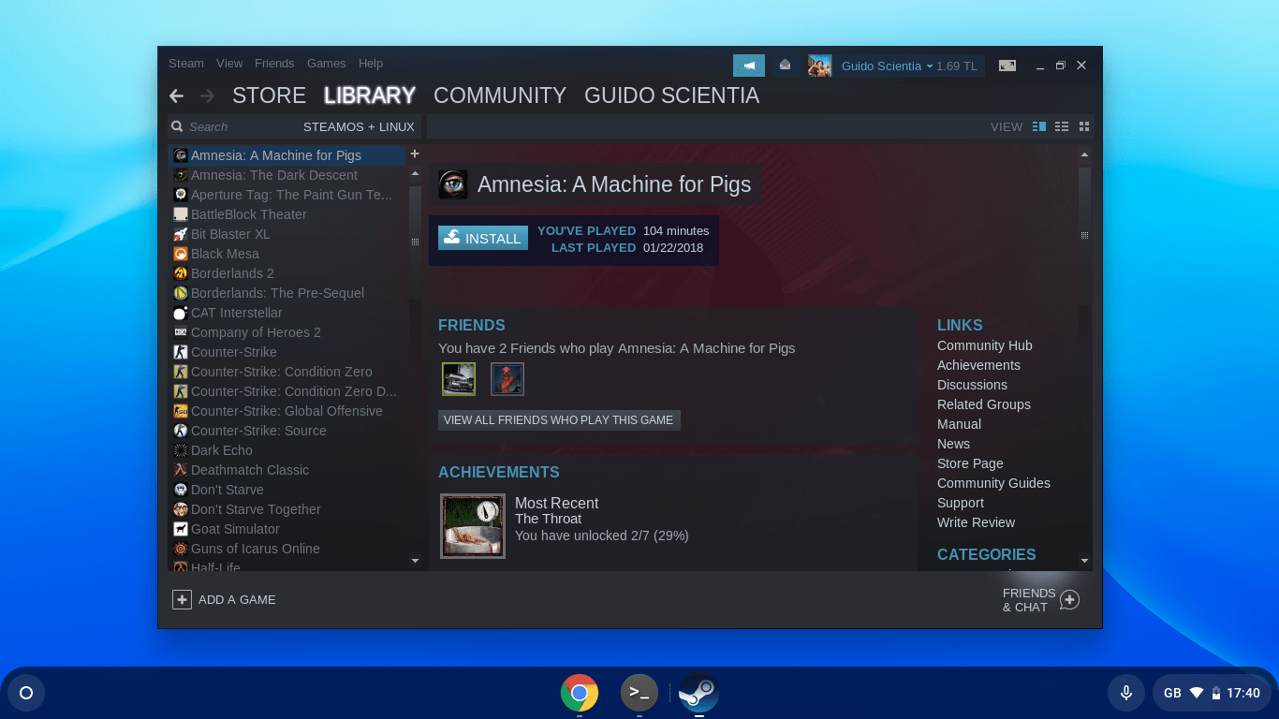Click the CAT Interstellar game icon
This screenshot has height=719, width=1279.
pos(181,313)
